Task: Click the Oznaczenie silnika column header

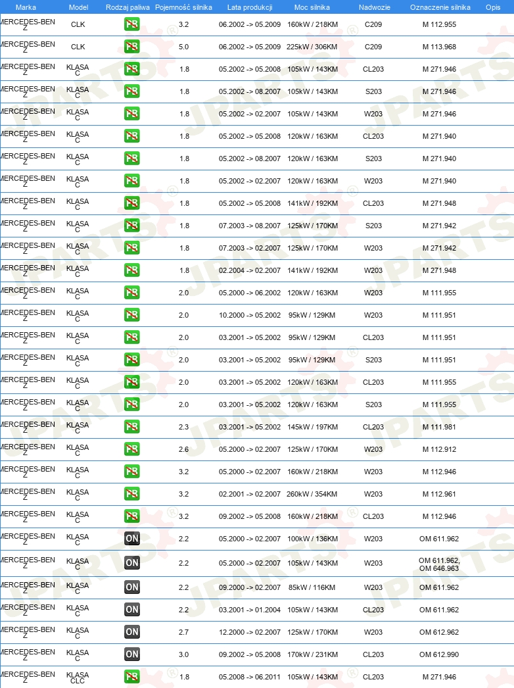Action: [440, 7]
